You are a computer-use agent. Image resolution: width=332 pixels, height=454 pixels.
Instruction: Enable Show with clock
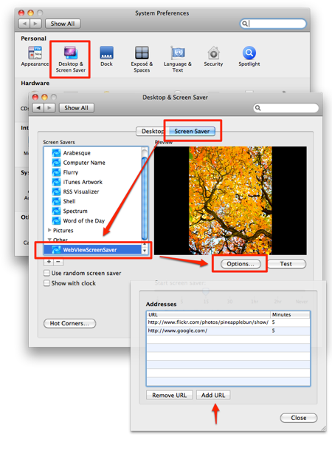click(46, 283)
